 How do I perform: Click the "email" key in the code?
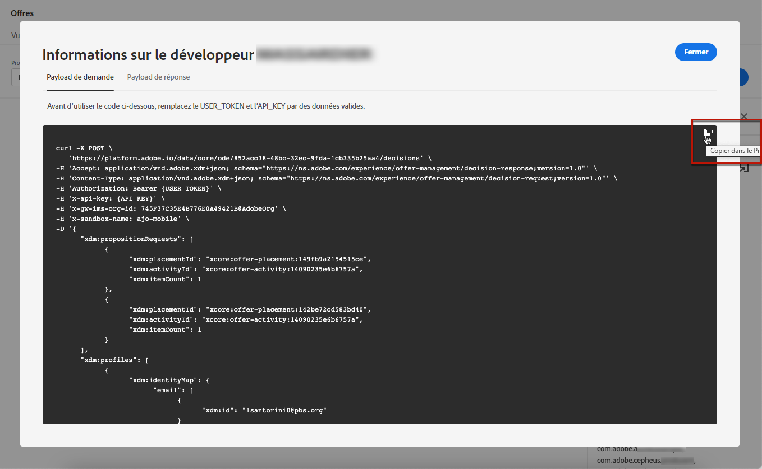click(168, 391)
